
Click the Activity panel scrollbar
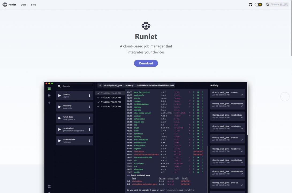pos(247,108)
